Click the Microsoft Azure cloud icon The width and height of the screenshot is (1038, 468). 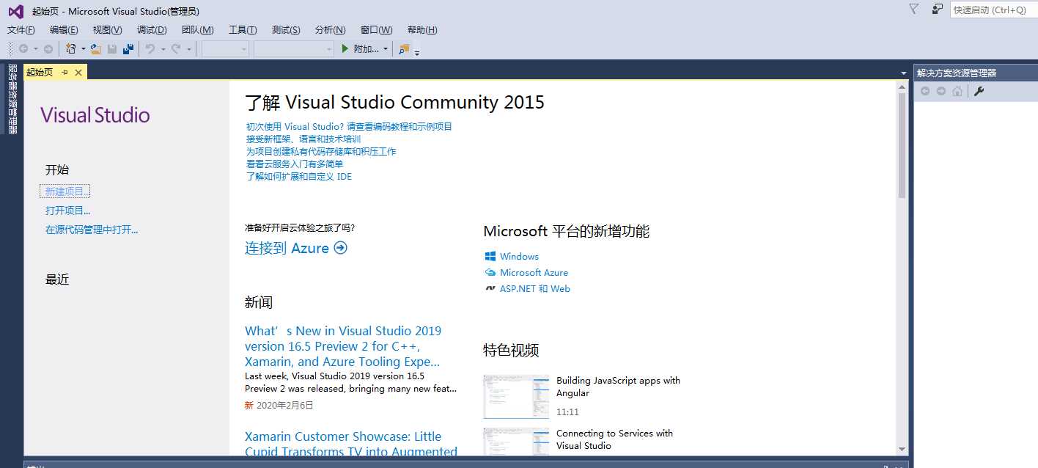point(490,273)
